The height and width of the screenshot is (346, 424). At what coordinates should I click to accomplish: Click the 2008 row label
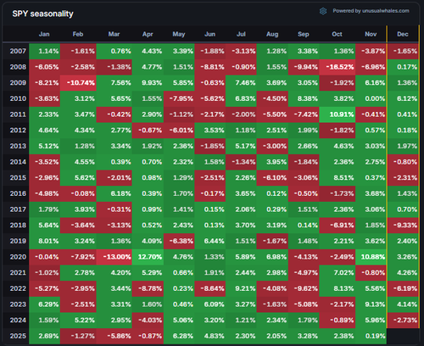[x=18, y=67]
